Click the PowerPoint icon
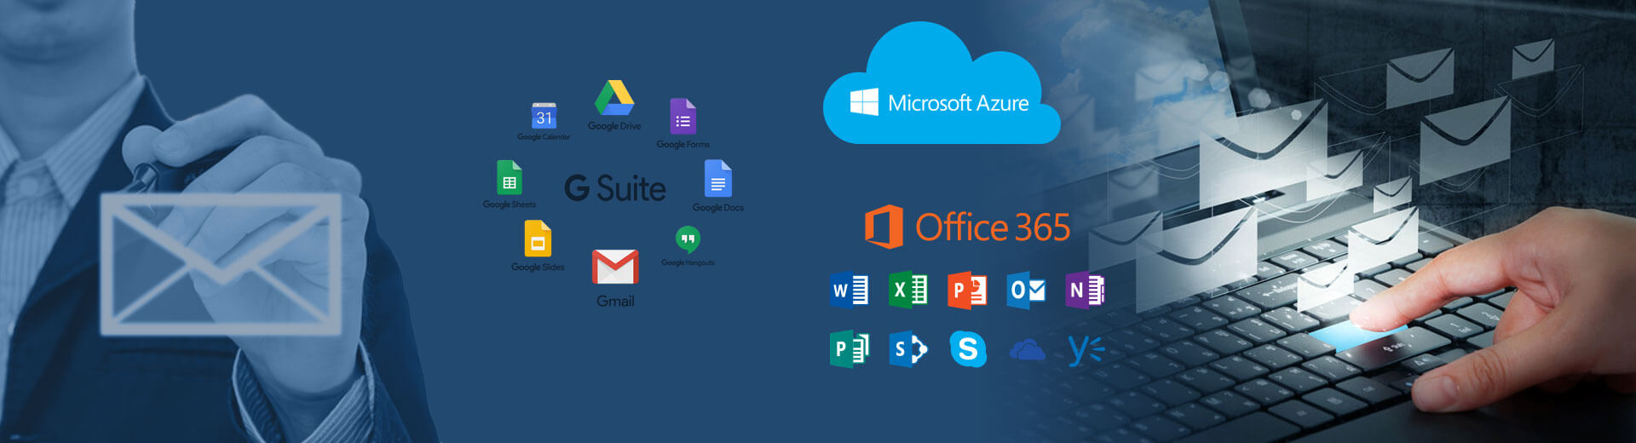Screen dimensions: 1636x443 (967, 291)
